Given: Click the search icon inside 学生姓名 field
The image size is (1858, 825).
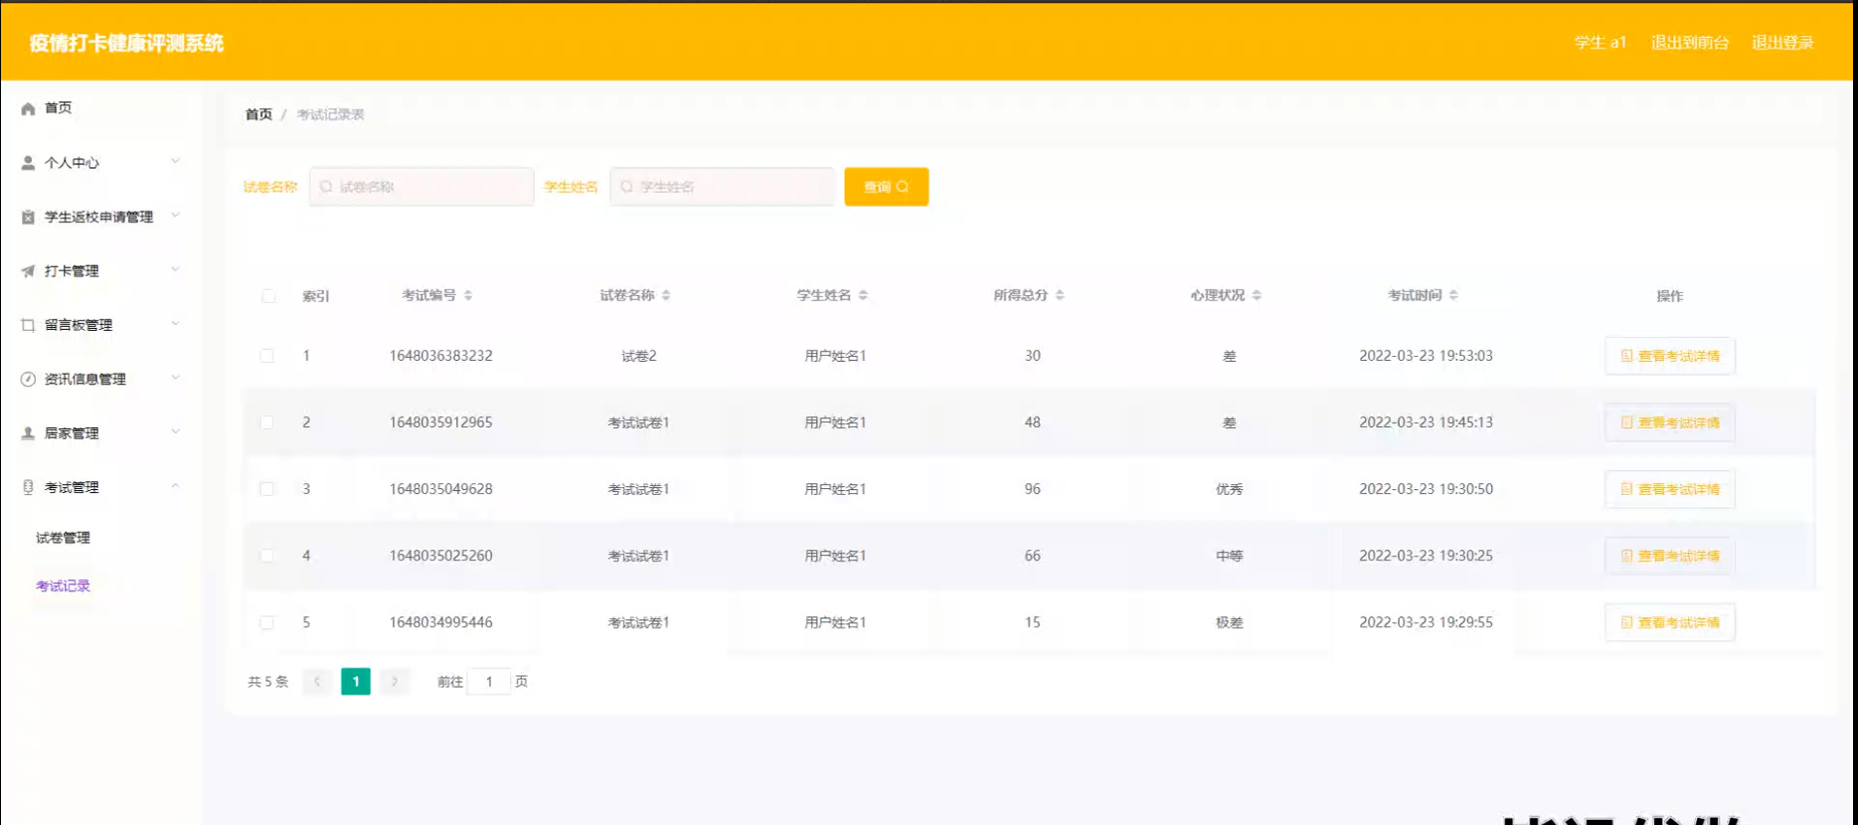Looking at the screenshot, I should 626,187.
